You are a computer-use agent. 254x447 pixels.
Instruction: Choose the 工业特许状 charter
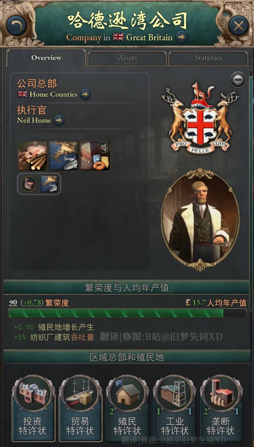pos(174,408)
